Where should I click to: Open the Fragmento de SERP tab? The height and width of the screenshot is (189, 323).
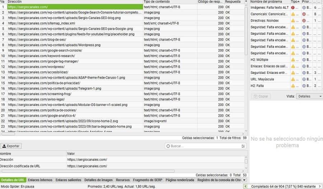(147, 180)
